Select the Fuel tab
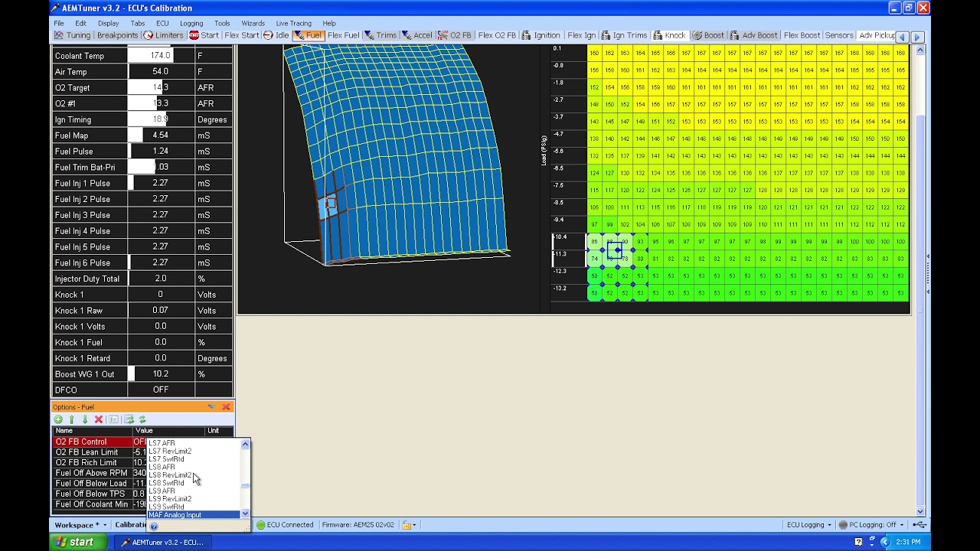The image size is (980, 551). (308, 35)
